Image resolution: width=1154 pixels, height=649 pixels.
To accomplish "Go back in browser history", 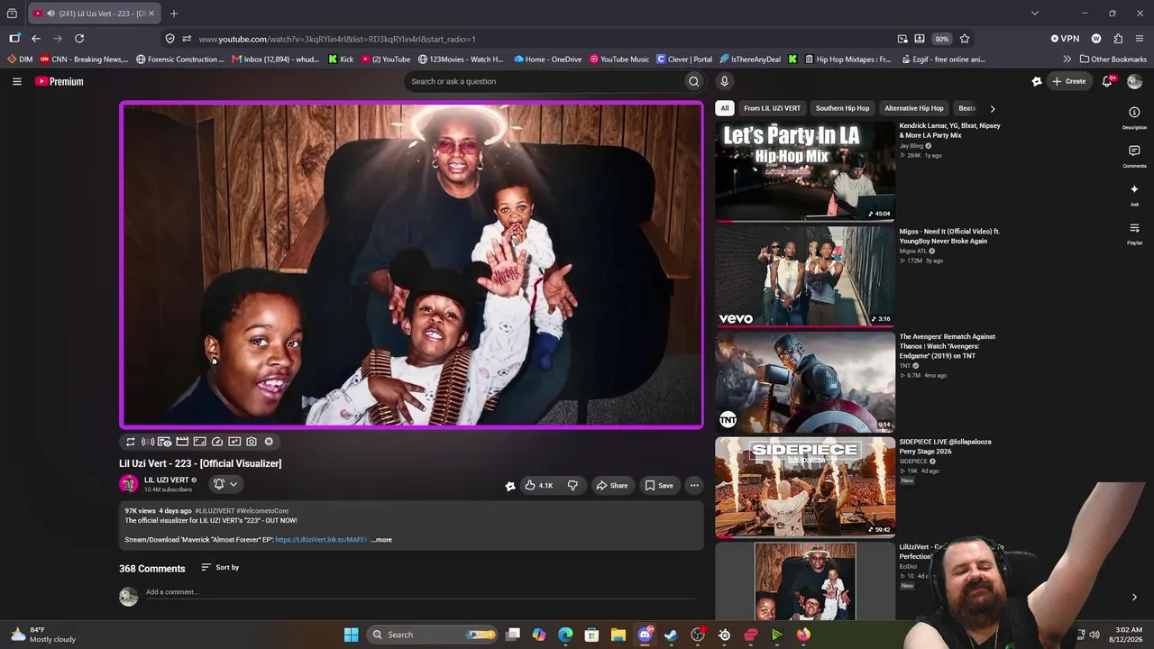I will pos(36,39).
